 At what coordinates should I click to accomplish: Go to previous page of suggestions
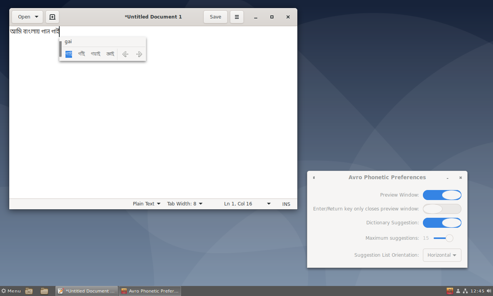[125, 54]
